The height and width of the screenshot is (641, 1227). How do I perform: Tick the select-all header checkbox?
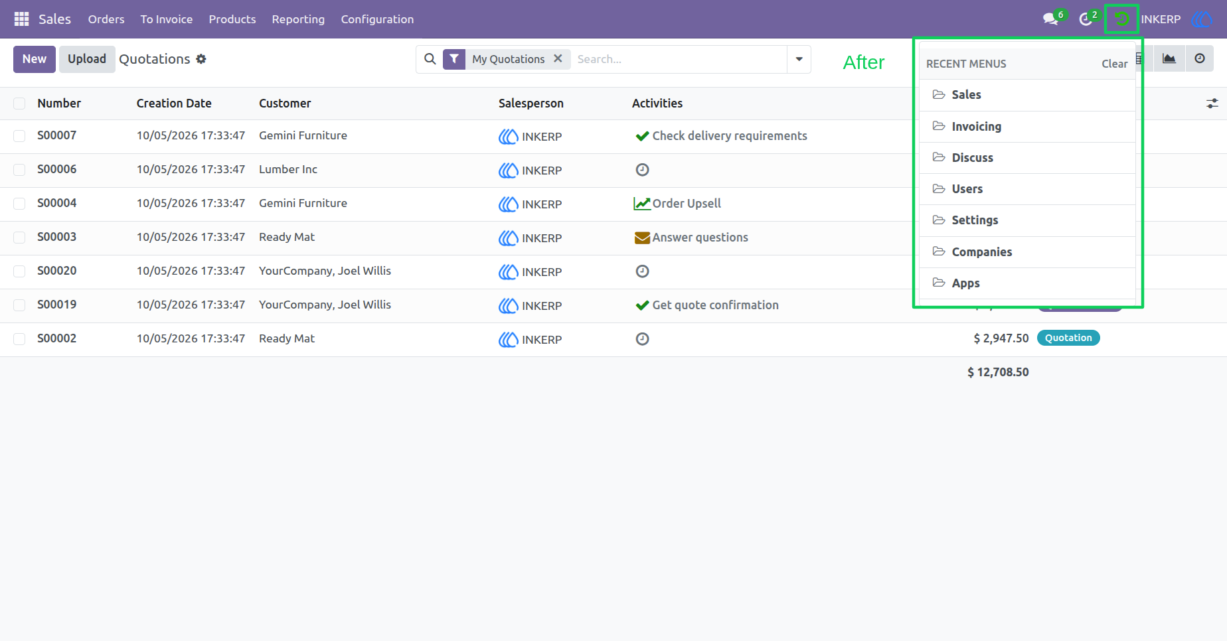tap(19, 104)
